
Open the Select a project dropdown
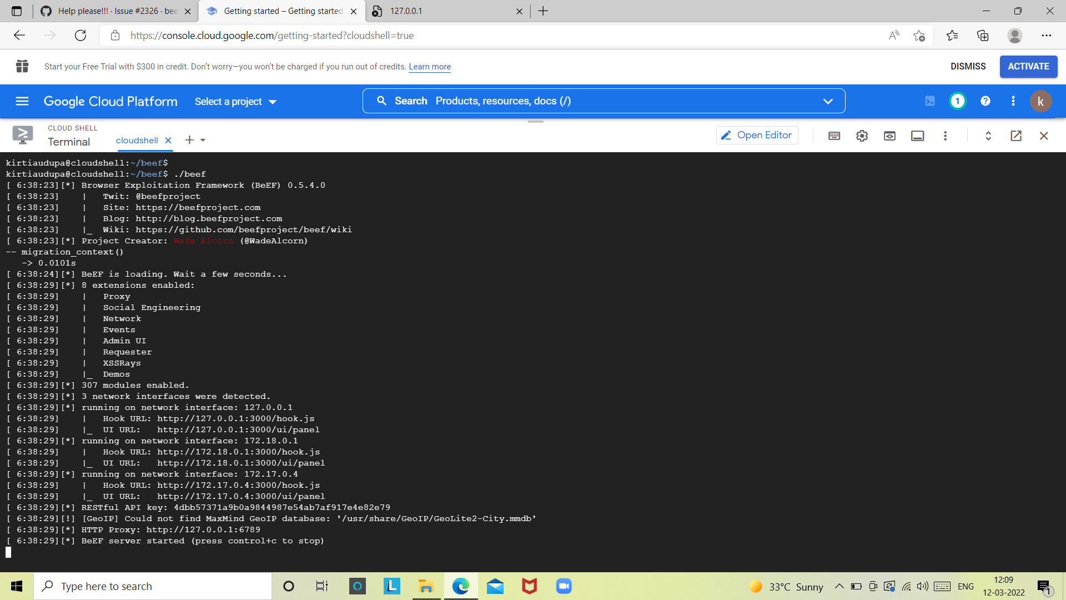coord(235,101)
